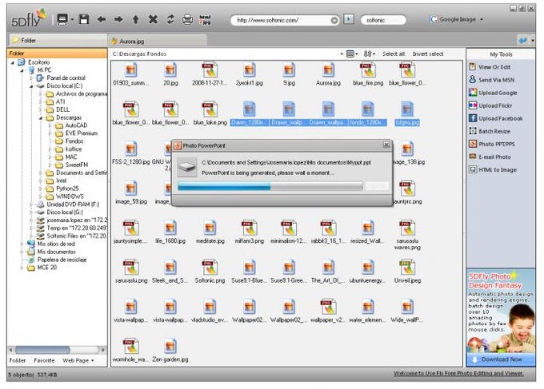Click the up arrow toolbar icon

136,19
